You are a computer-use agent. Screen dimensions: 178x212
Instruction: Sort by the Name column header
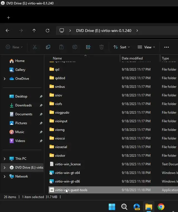point(57,58)
